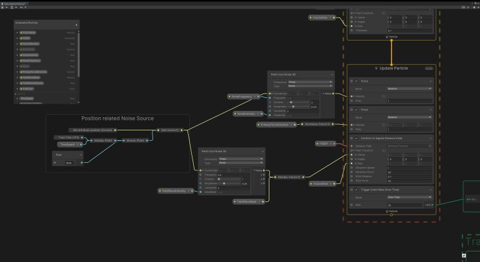This screenshot has height=262, width=480.
Task: Click the Rate input field in Trigger Event block
Action: [x=405, y=205]
